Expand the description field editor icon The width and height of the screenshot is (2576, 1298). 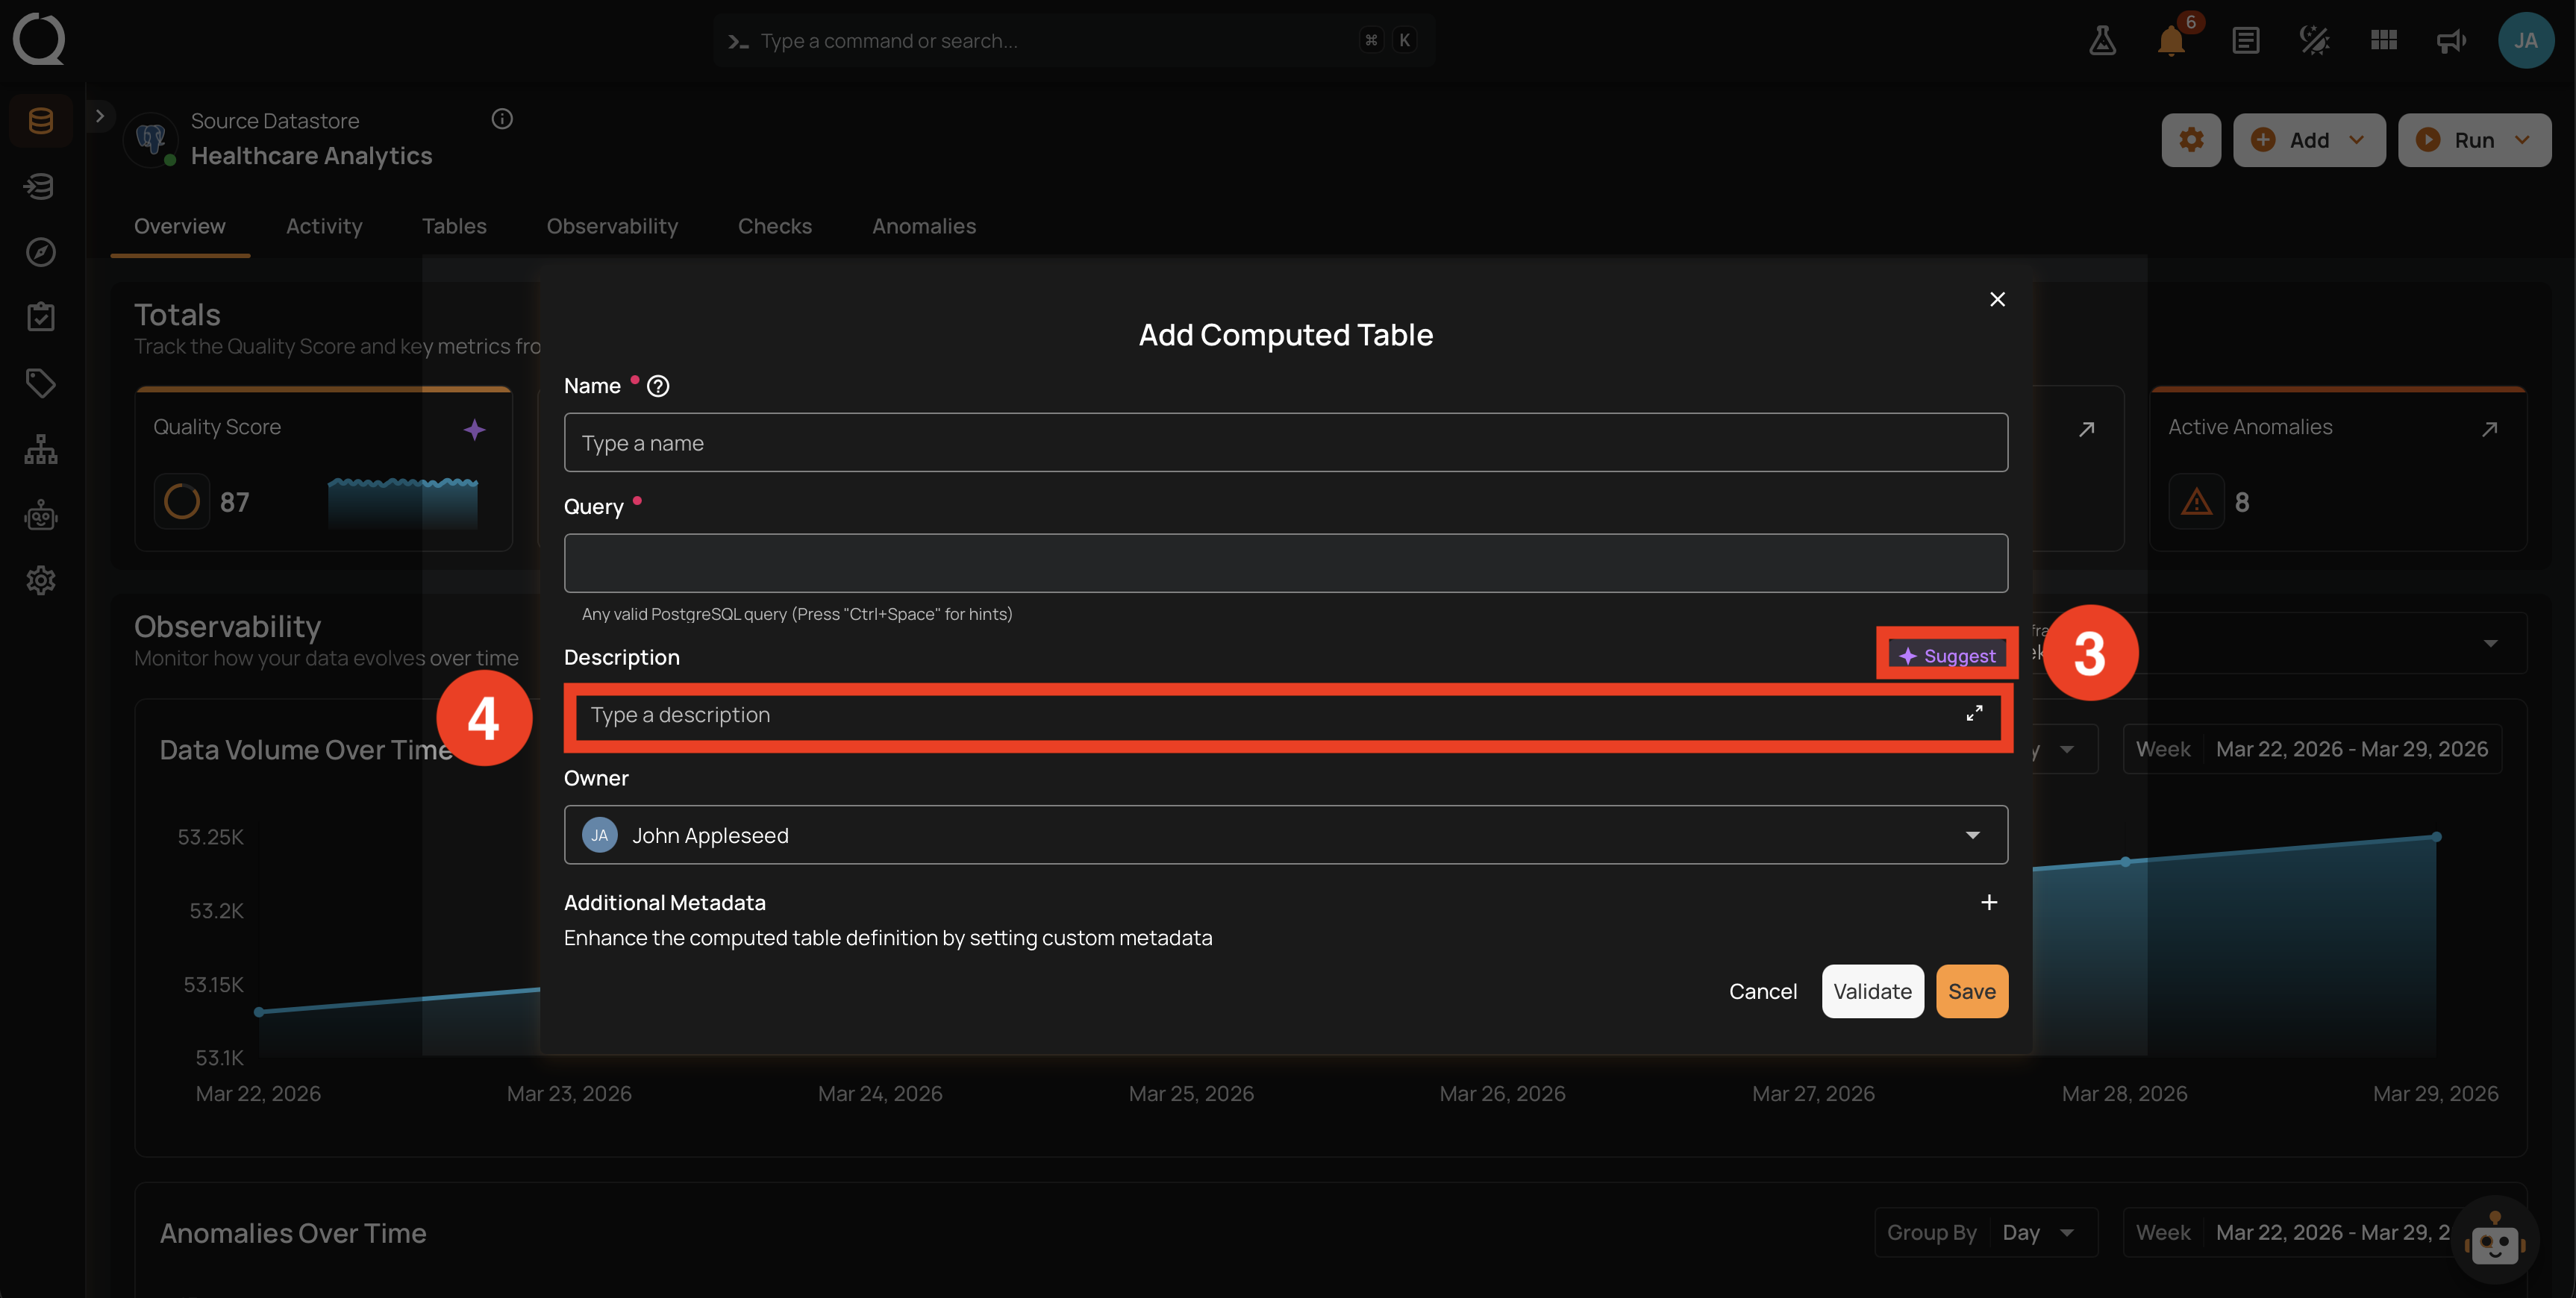[1974, 714]
